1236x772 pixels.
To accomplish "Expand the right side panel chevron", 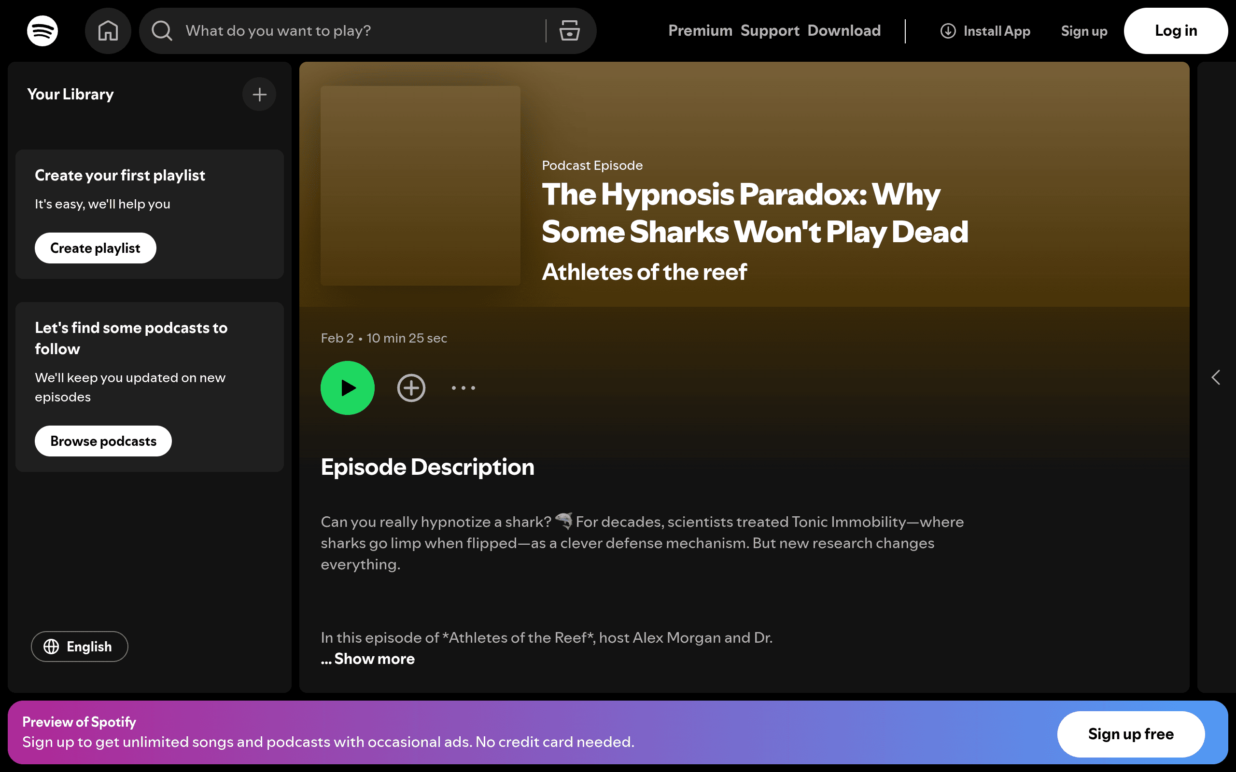I will [1216, 378].
